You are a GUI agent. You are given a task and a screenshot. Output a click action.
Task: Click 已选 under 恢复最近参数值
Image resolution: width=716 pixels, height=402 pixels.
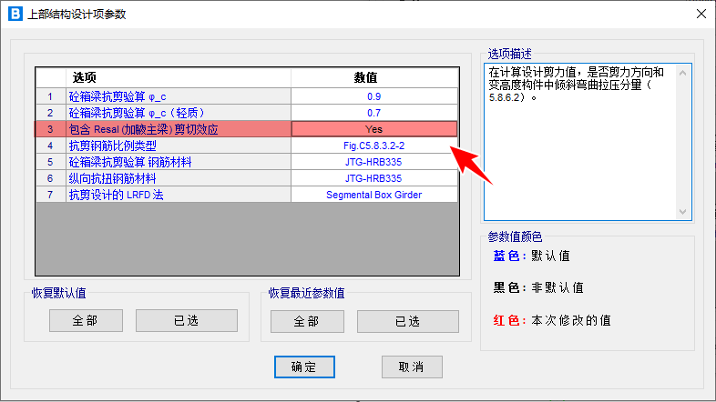coord(407,321)
